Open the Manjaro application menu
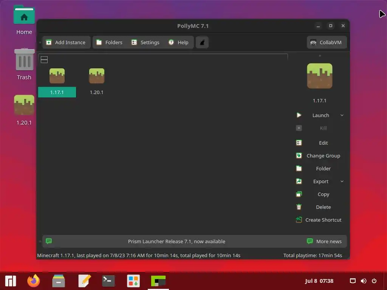The image size is (387, 290). coord(10,281)
